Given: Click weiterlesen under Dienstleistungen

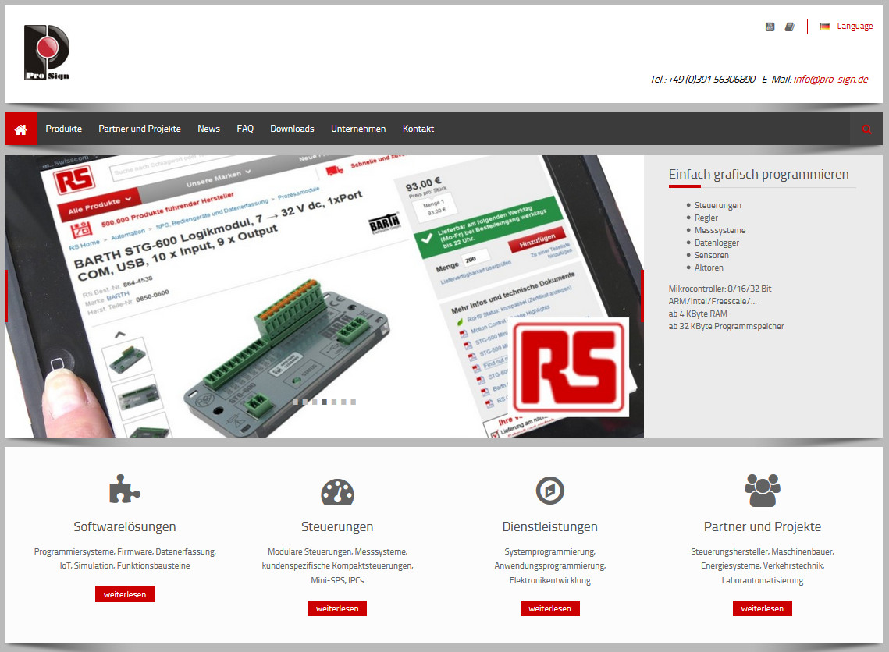Looking at the screenshot, I should coord(550,608).
